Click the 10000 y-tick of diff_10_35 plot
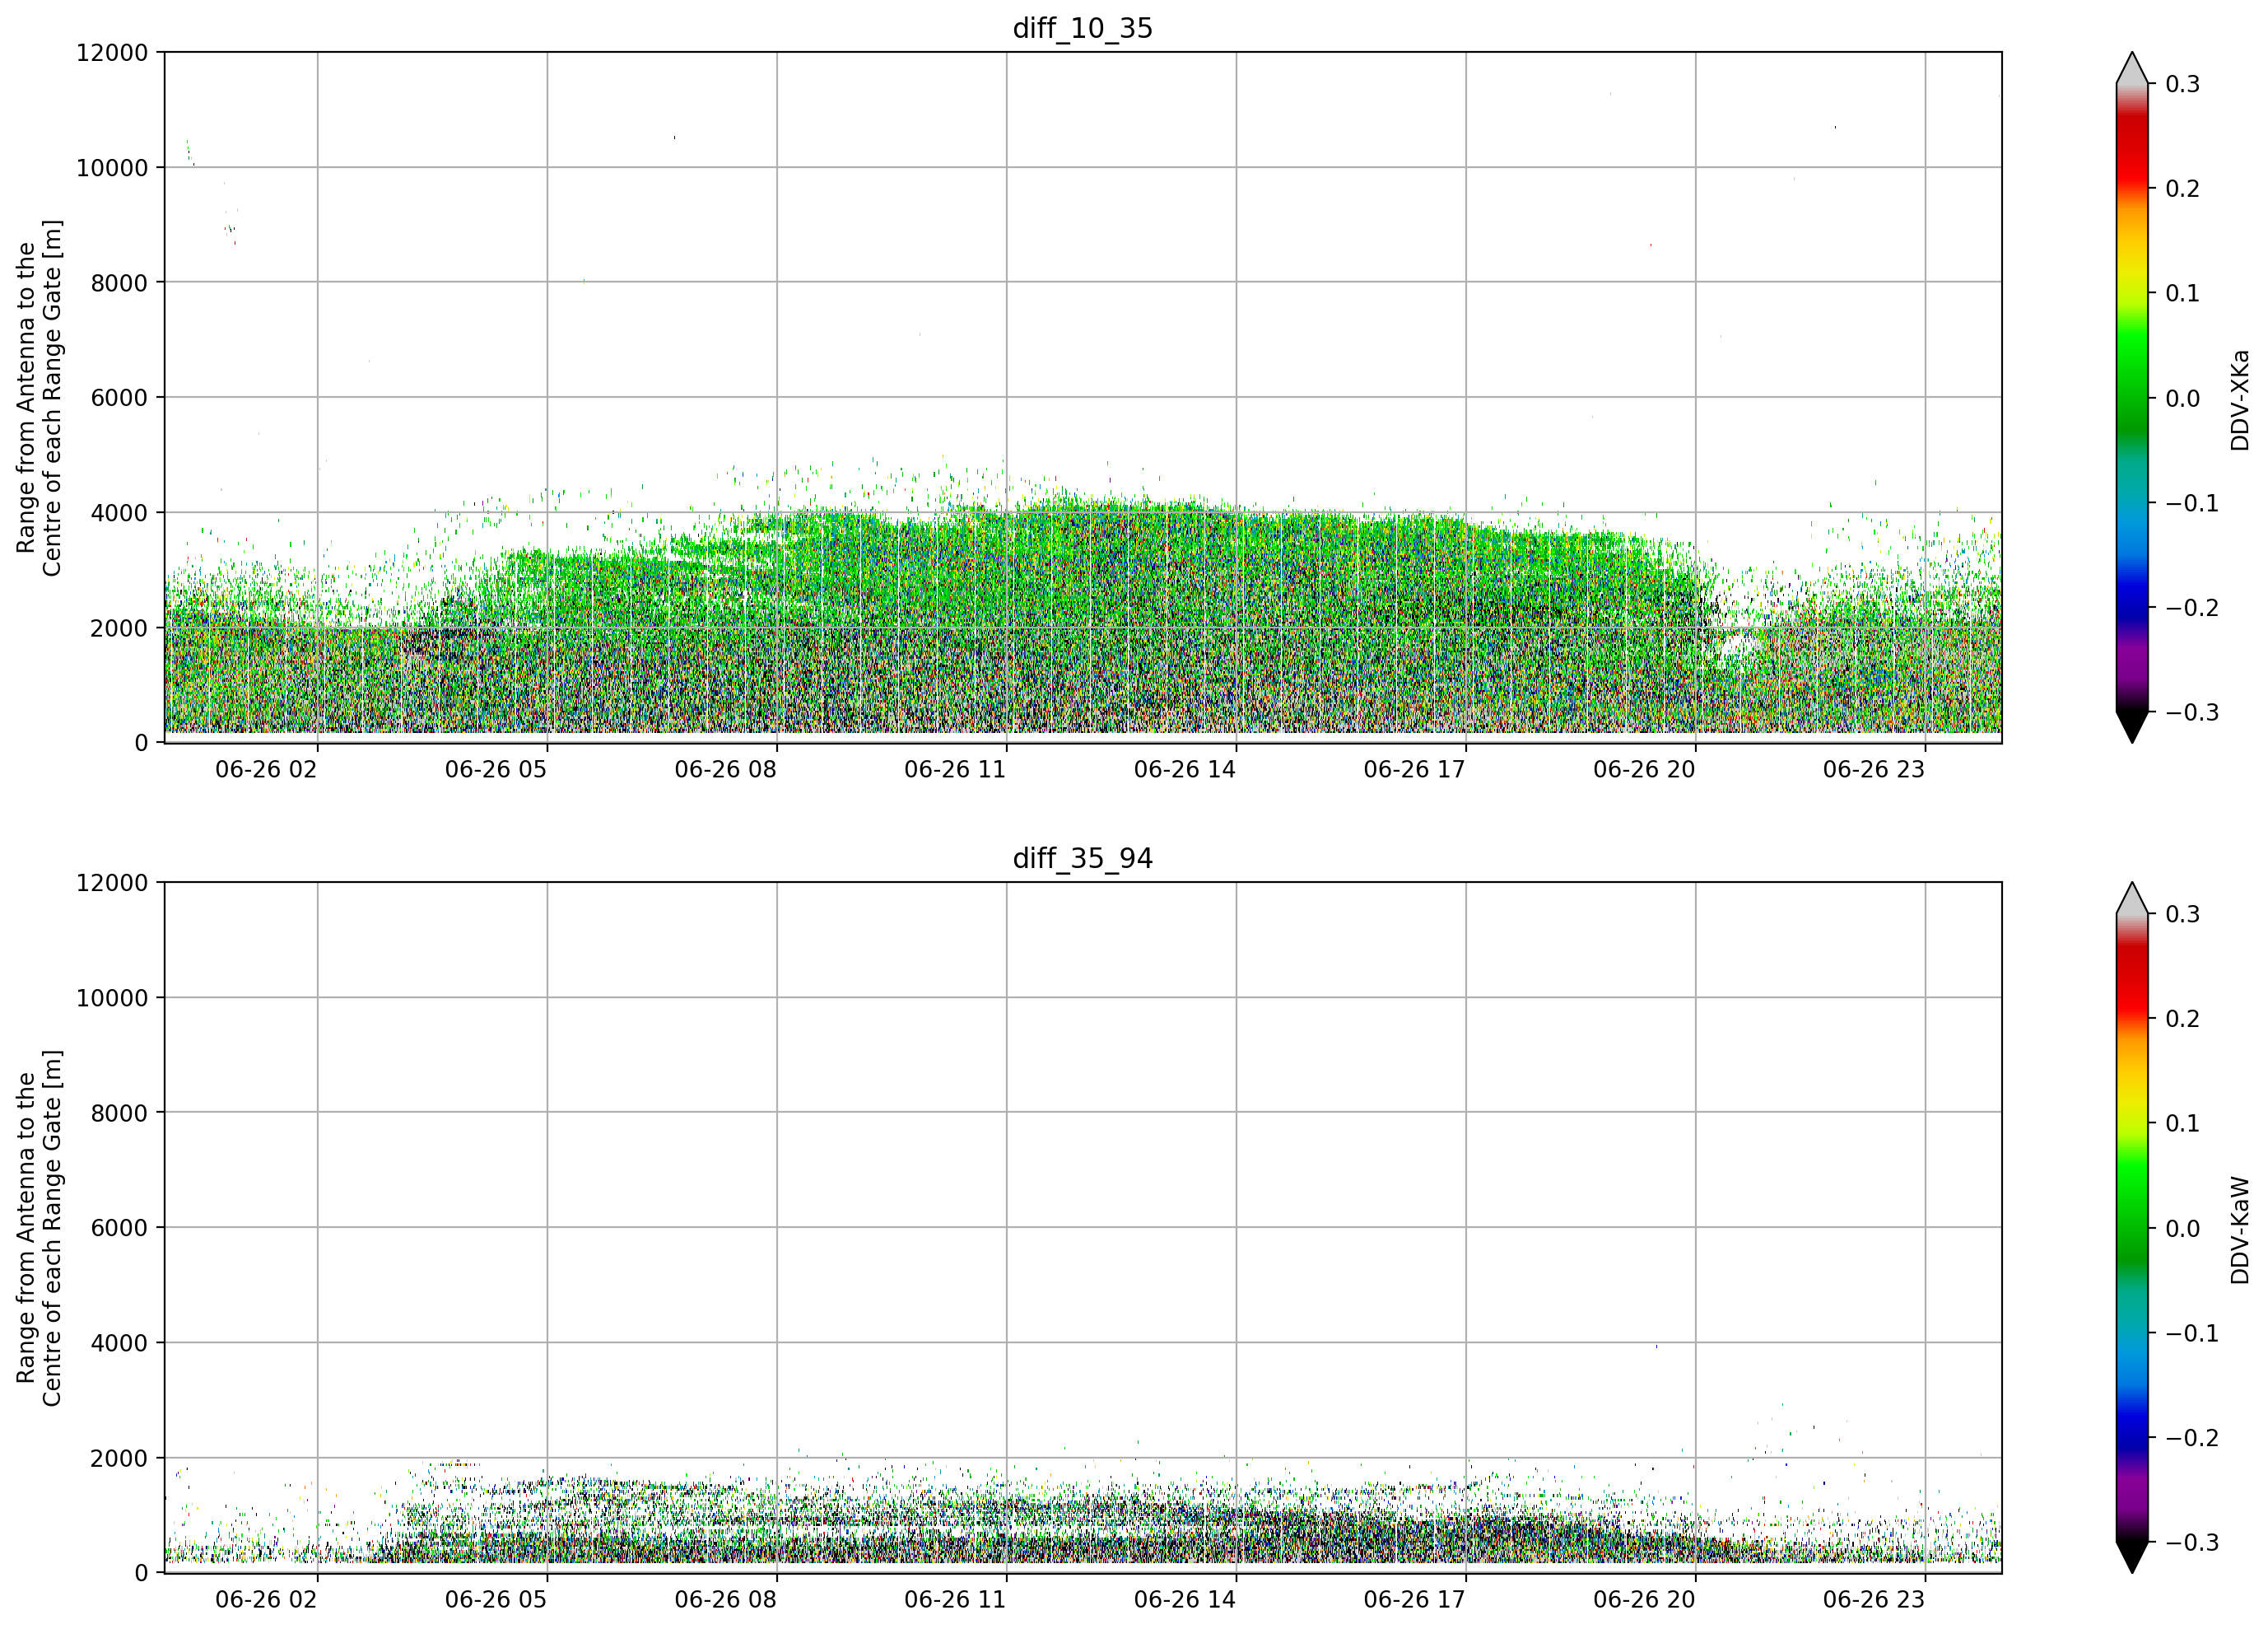This screenshot has width=2268, height=1629. [112, 167]
